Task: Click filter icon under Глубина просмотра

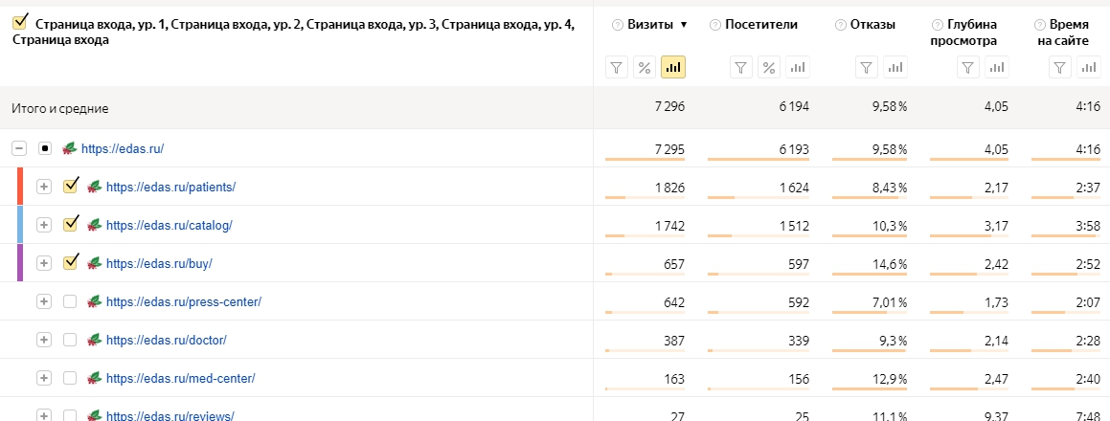Action: point(968,68)
